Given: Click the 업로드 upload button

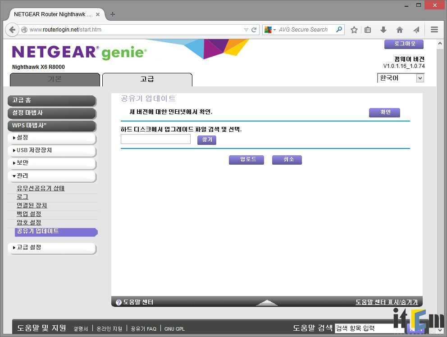Looking at the screenshot, I should tap(246, 160).
